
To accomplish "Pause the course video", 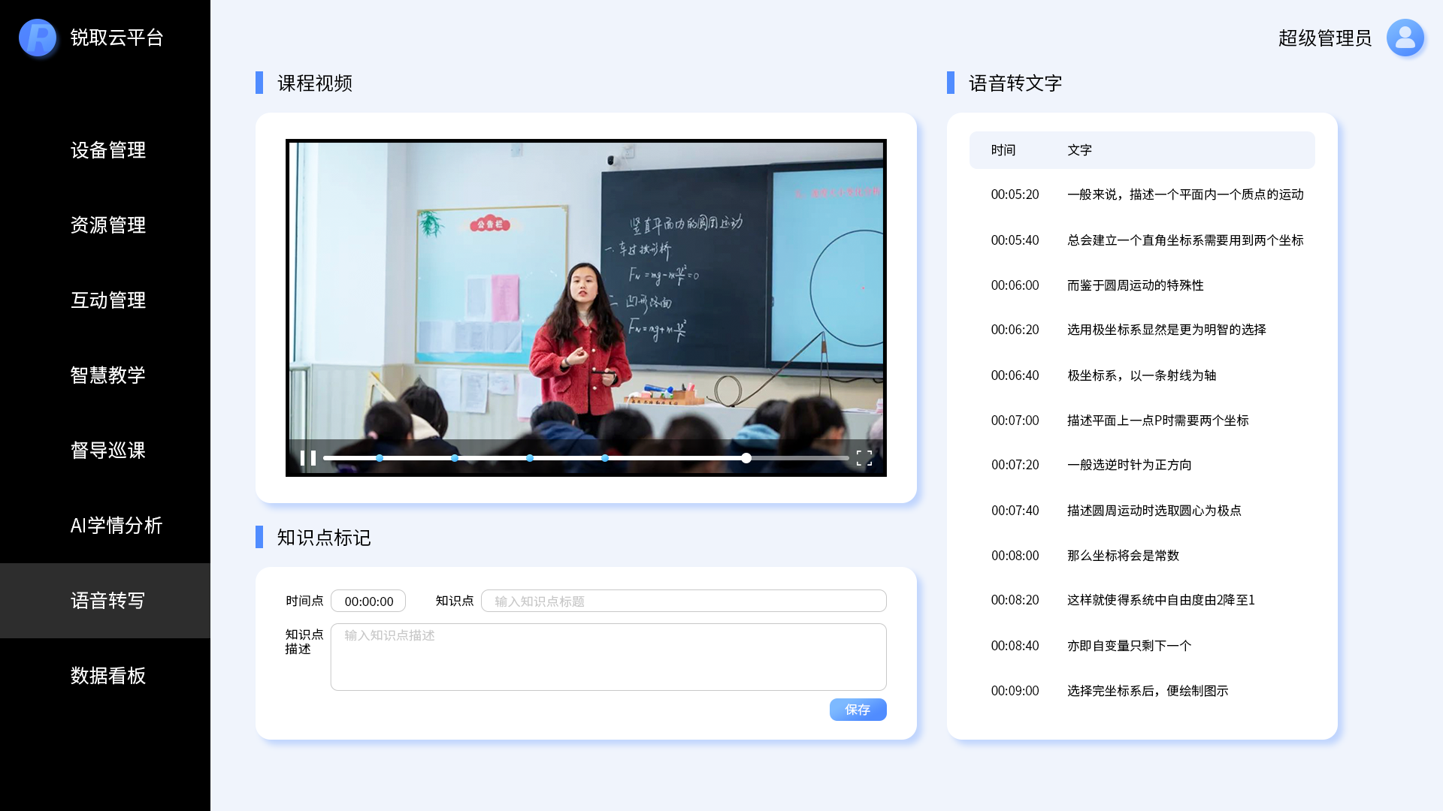I will tap(307, 458).
